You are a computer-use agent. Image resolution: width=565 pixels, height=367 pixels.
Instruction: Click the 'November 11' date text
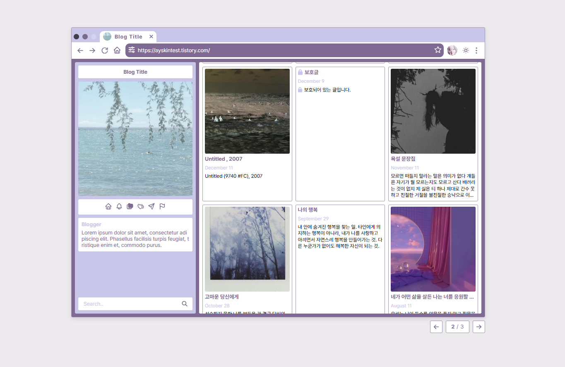(405, 168)
